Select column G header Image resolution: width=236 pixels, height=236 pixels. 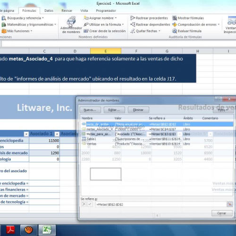coord(167,51)
